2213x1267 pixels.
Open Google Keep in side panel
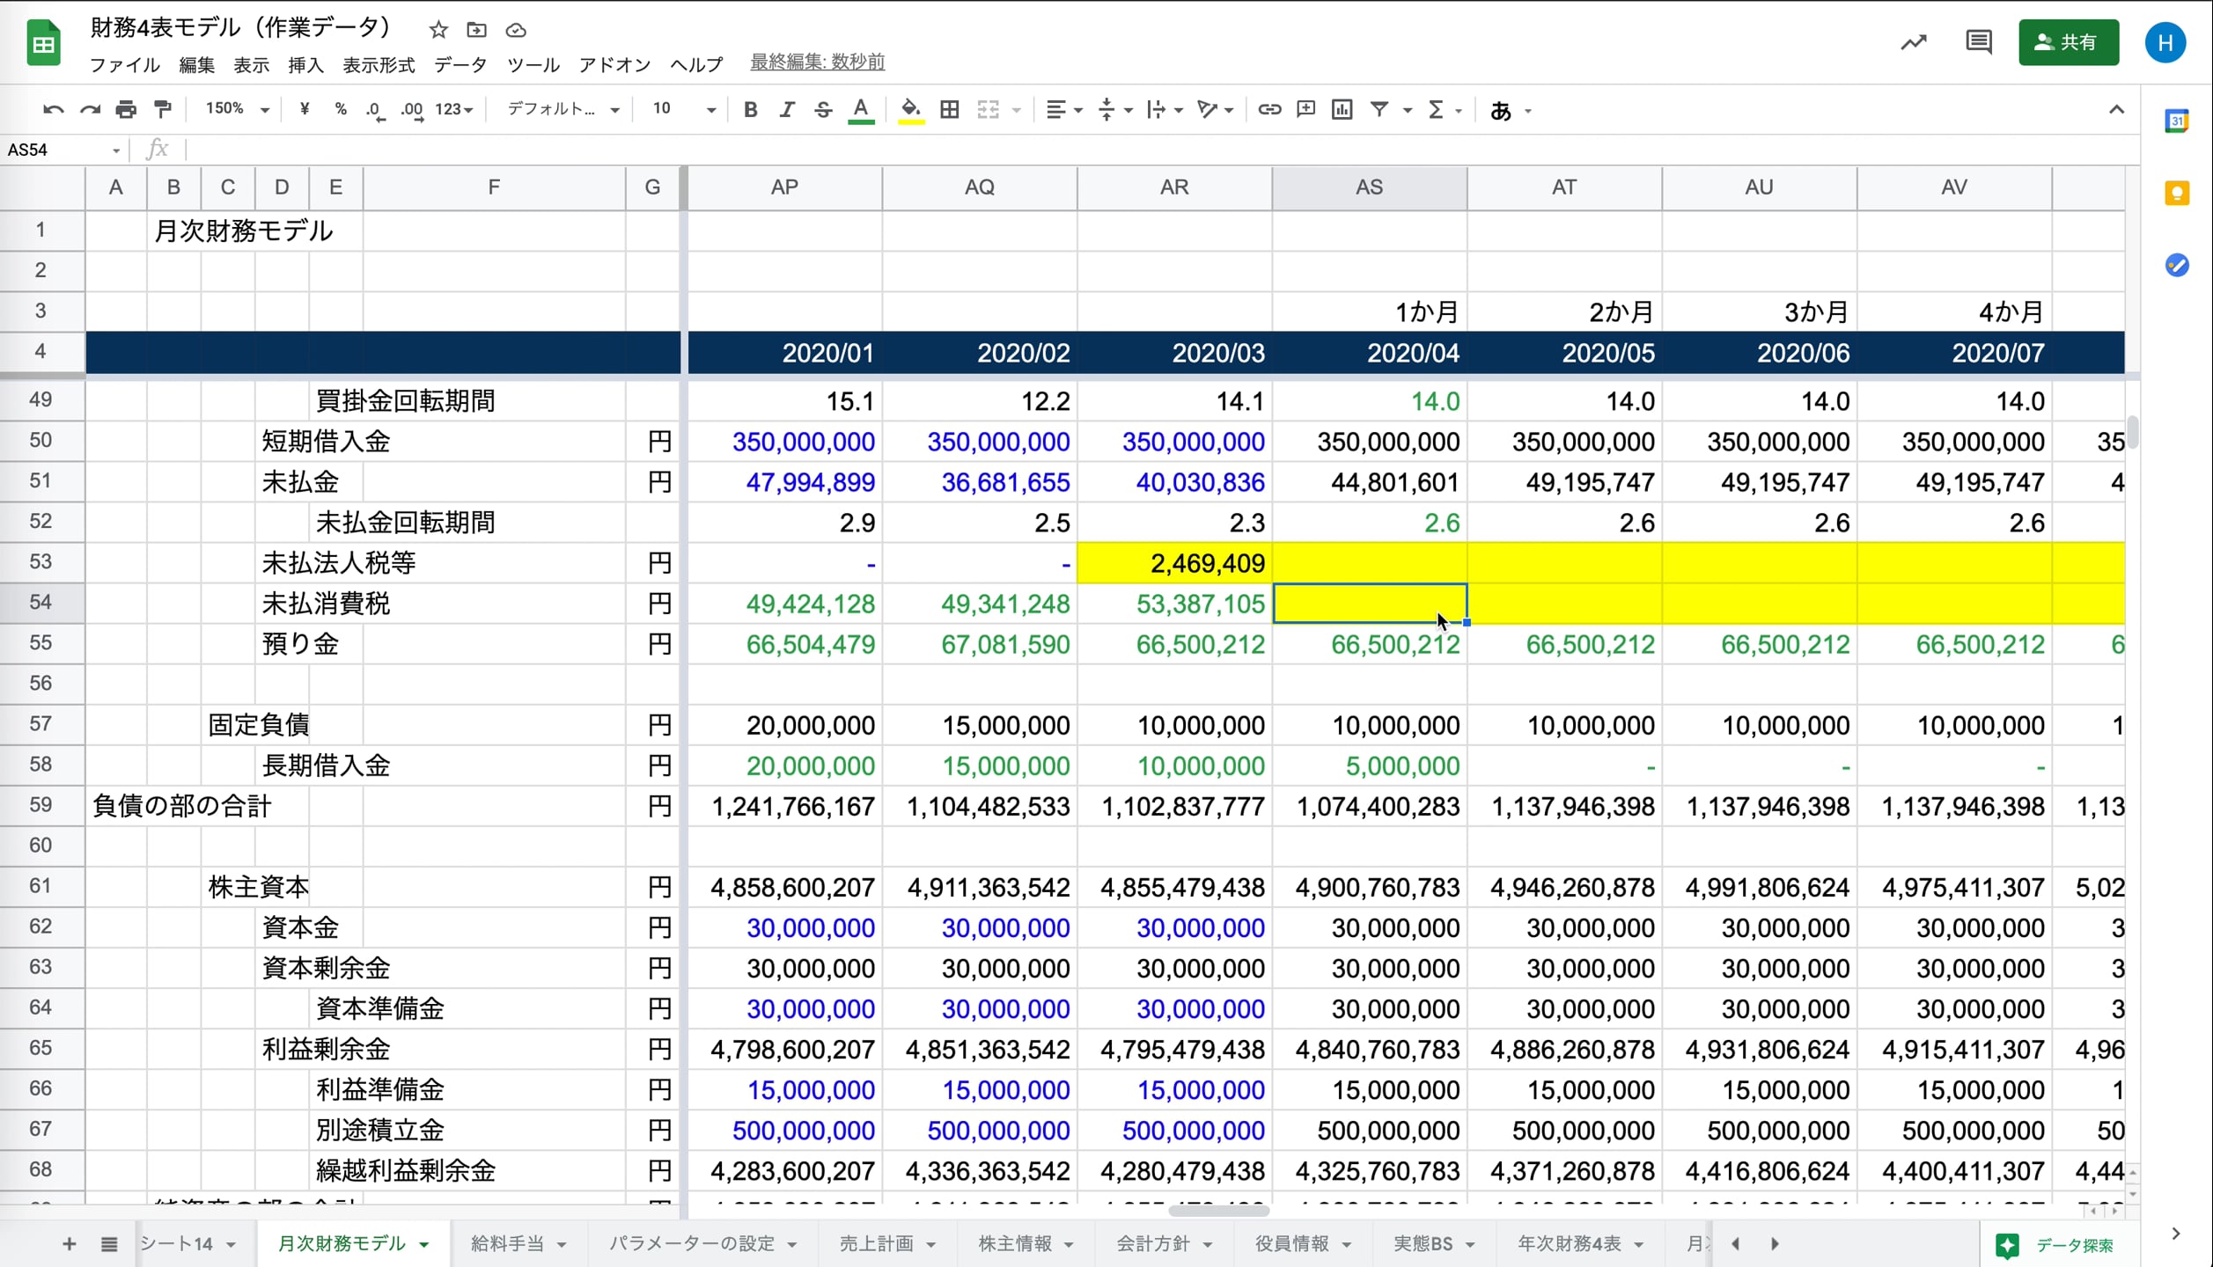click(x=2176, y=194)
